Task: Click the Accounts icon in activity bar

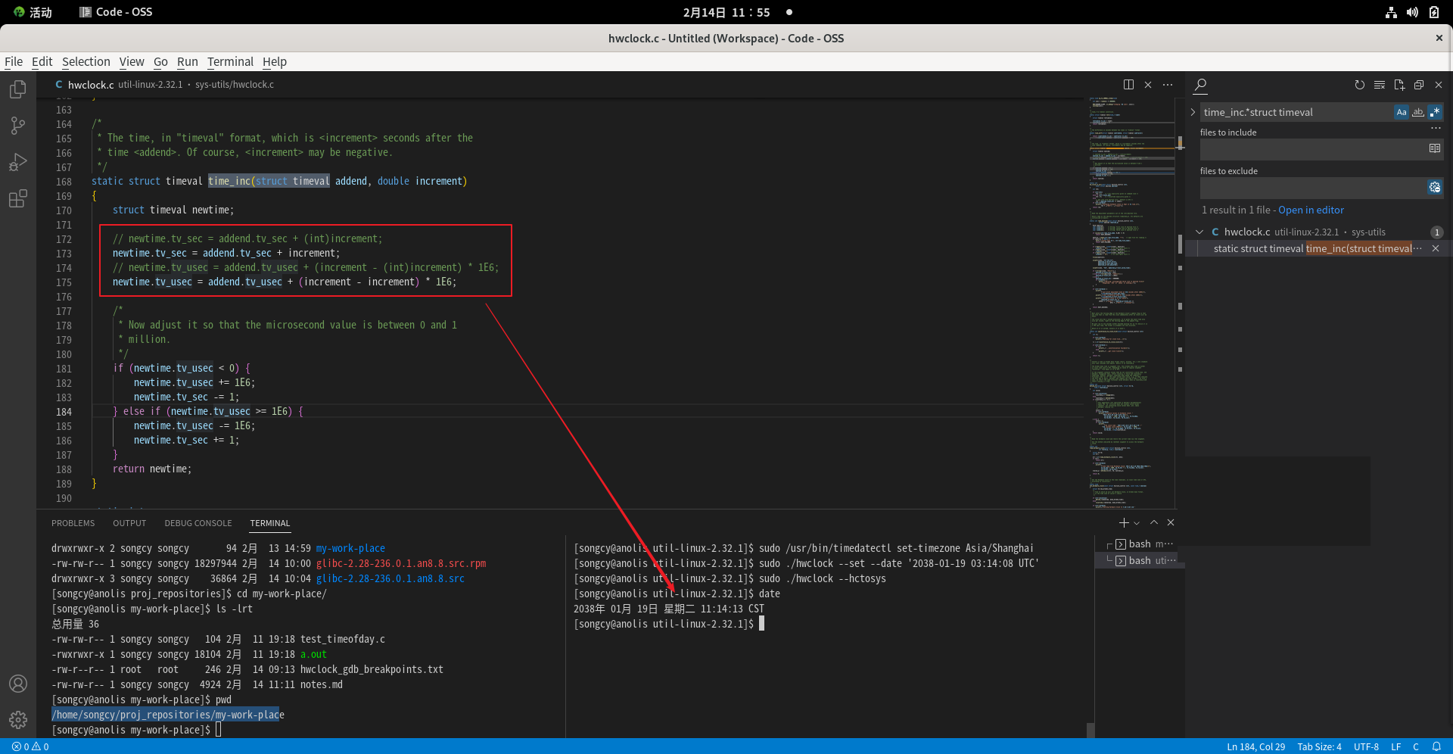Action: click(18, 684)
